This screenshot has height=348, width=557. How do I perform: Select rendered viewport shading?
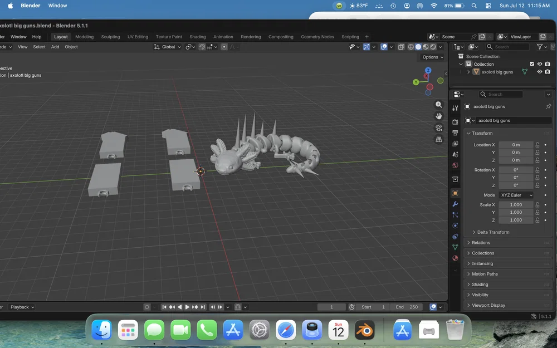point(433,47)
